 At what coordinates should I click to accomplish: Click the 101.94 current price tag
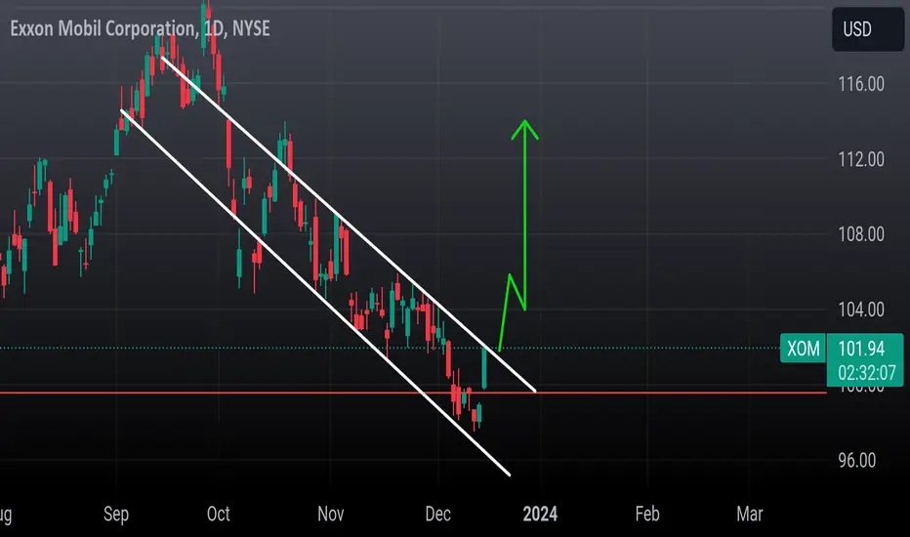pos(861,349)
